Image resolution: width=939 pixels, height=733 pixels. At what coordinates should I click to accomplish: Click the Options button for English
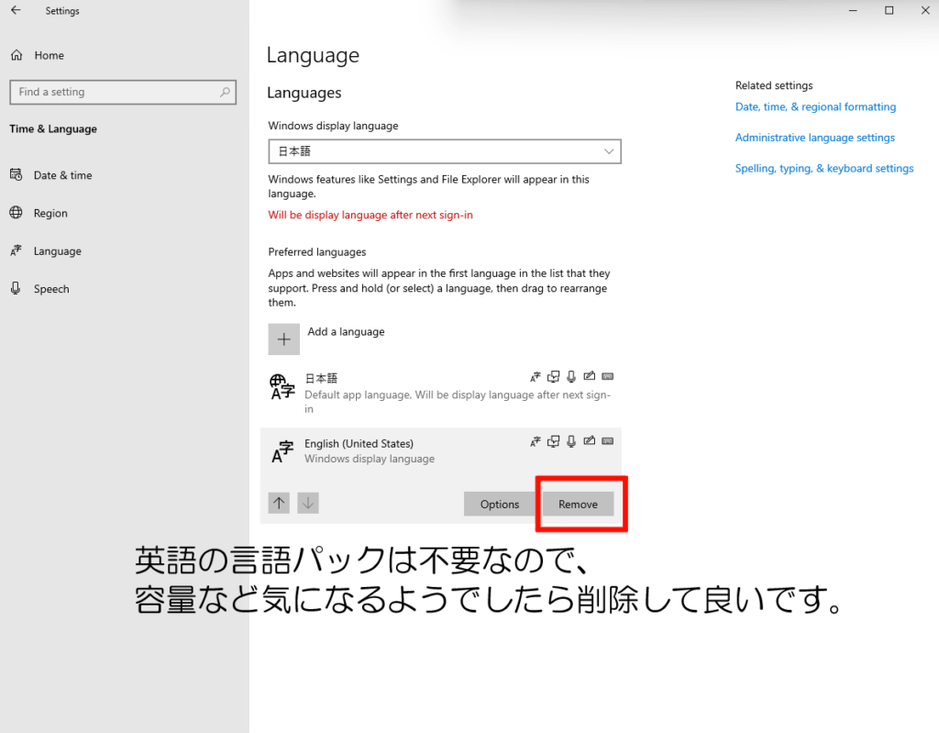click(x=500, y=504)
